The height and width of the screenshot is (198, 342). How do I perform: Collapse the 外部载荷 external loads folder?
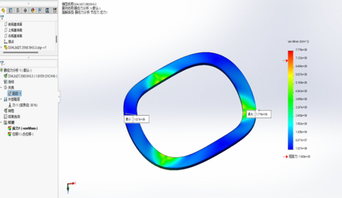1,99
